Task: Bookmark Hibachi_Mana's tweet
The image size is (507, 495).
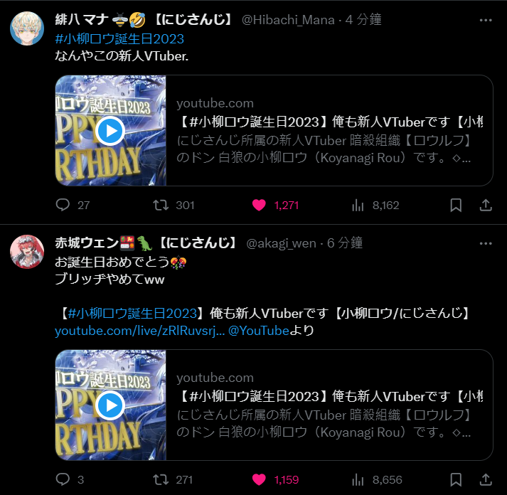Action: coord(456,205)
